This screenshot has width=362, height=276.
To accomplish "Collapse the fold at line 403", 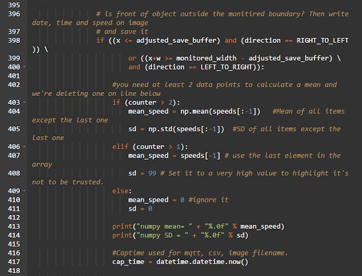I will tap(24, 102).
